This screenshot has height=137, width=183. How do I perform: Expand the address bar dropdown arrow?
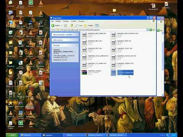pos(147,30)
